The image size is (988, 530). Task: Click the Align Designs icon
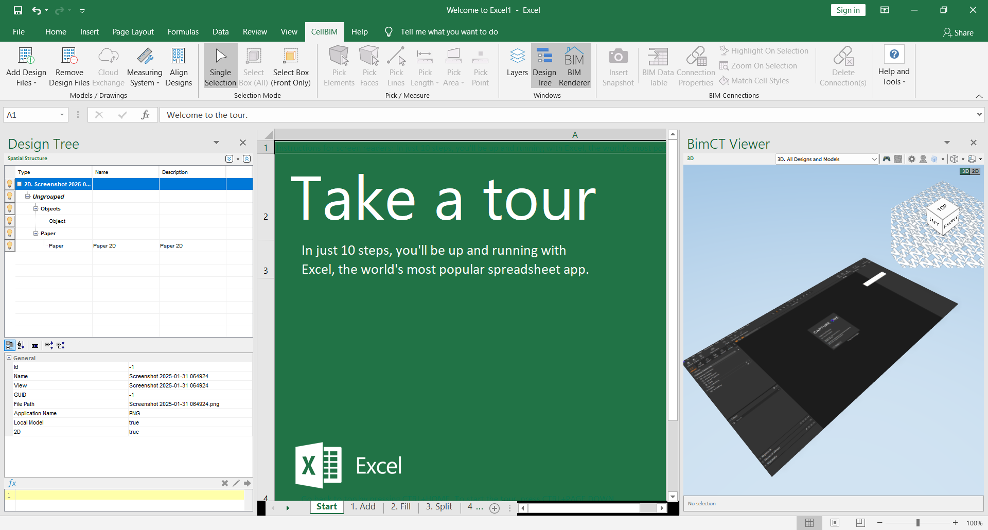pos(179,66)
